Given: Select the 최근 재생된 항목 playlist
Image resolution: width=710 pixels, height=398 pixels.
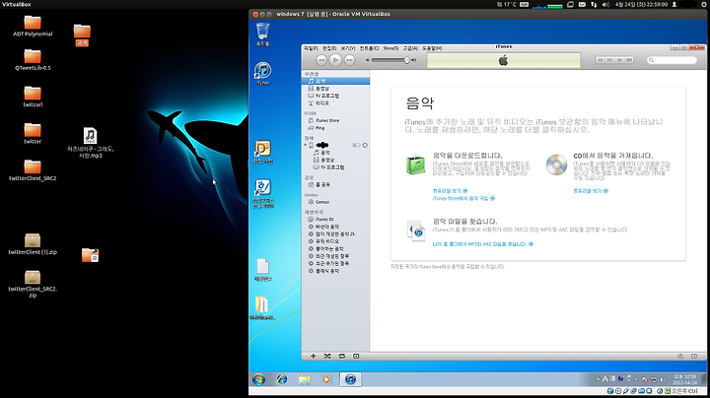Looking at the screenshot, I should click(335, 256).
